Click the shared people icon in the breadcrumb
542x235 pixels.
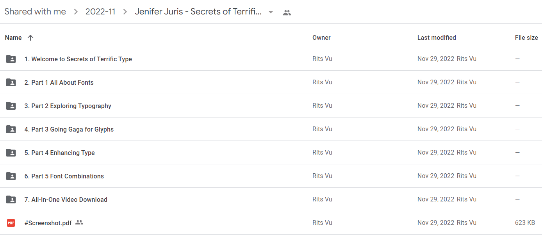[x=287, y=12]
